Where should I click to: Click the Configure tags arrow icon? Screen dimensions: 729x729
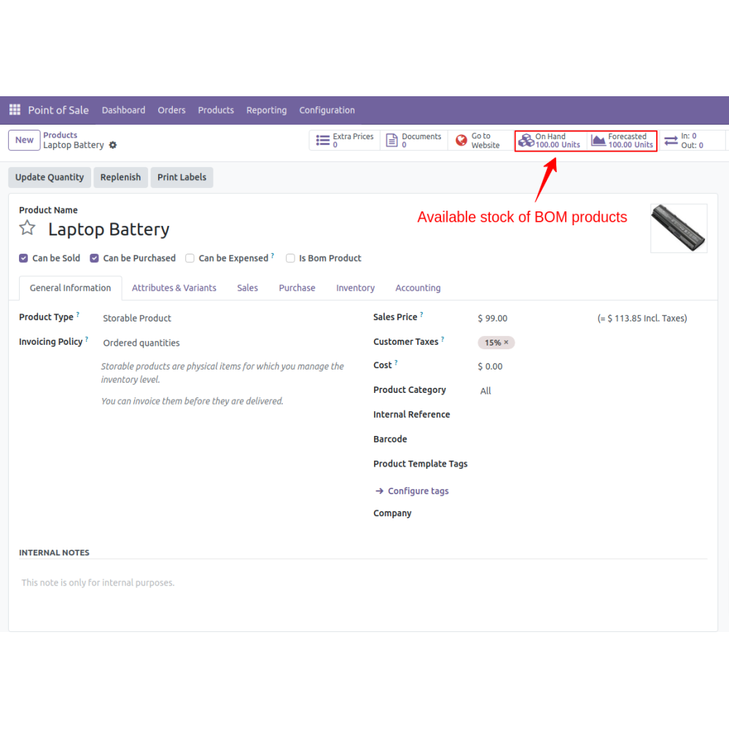point(379,491)
